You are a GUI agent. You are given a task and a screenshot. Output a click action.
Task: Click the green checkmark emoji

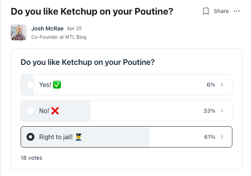(57, 85)
